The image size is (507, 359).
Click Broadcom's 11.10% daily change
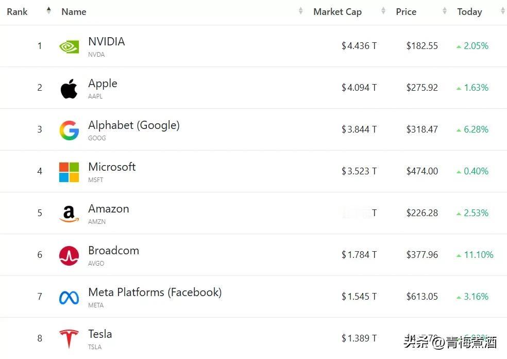click(x=475, y=255)
